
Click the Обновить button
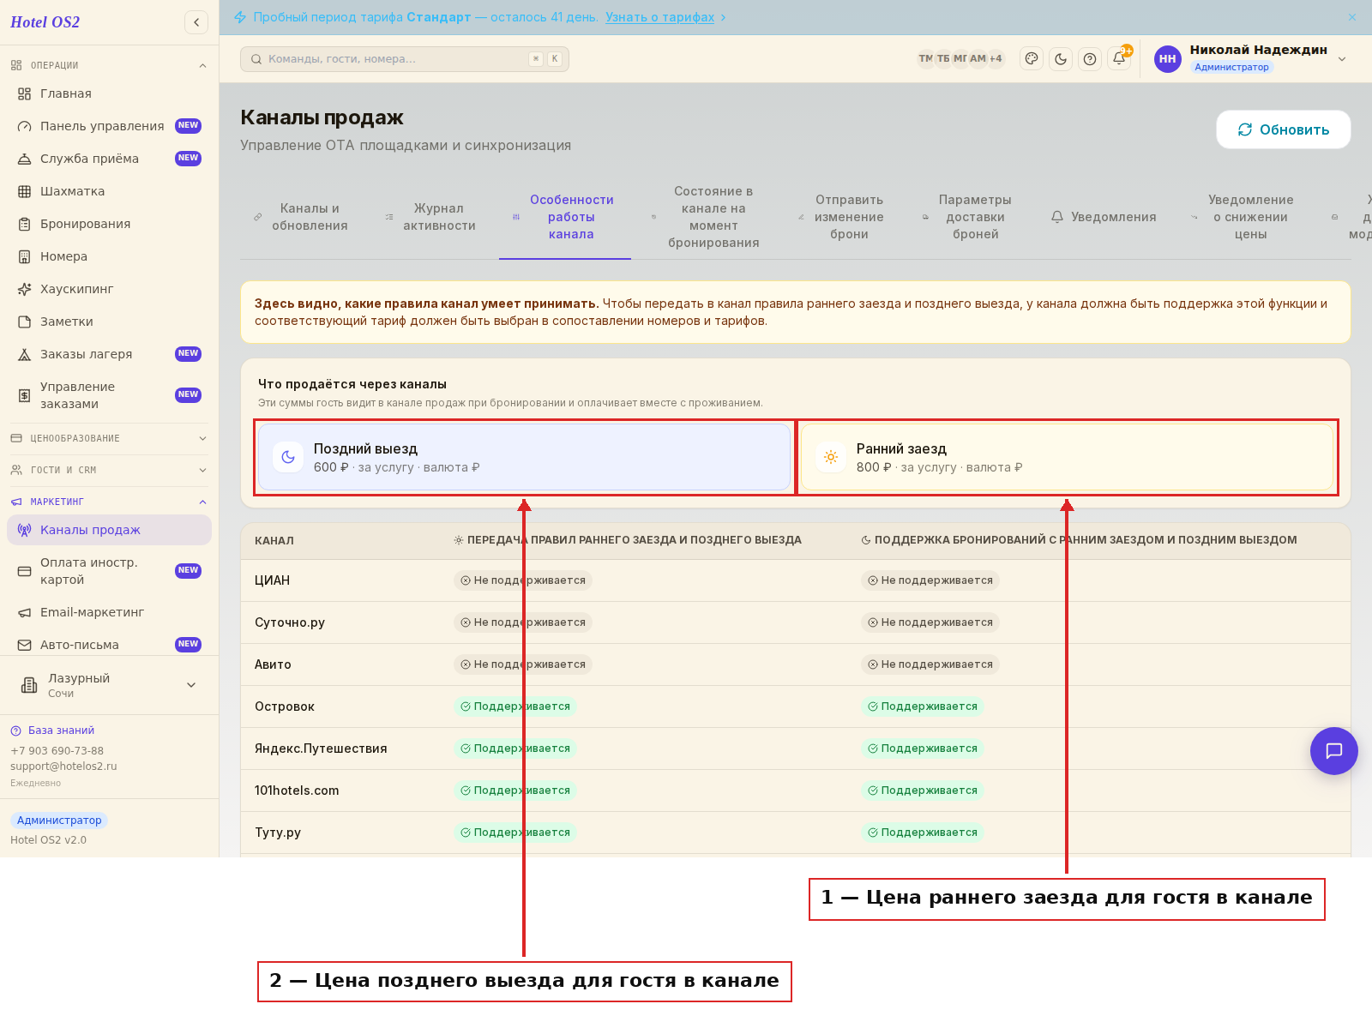pos(1283,129)
